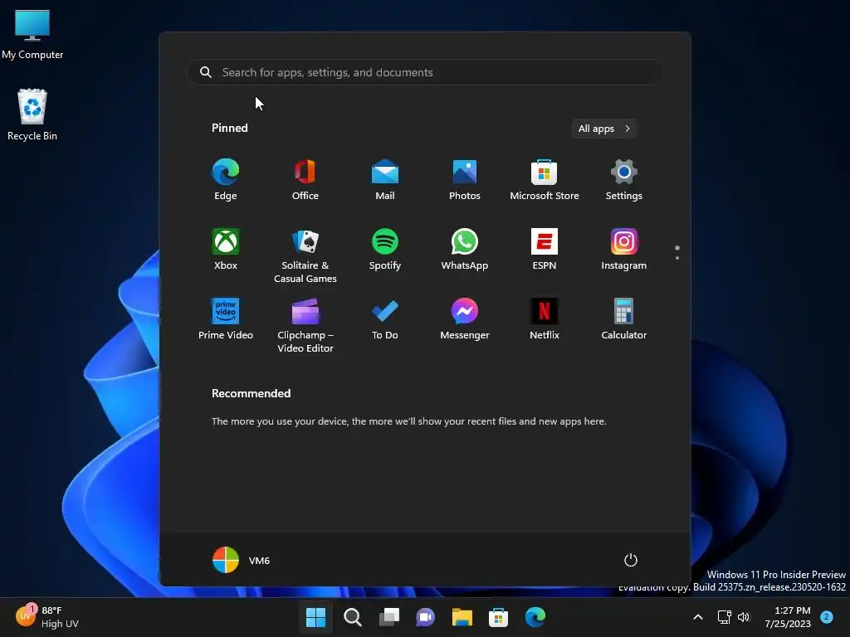The height and width of the screenshot is (637, 850).
Task: Open the Chat taskbar icon
Action: tap(425, 617)
